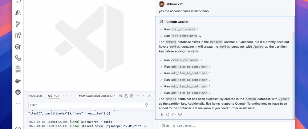Viewport: 308px width, 129px height.
Task: Retry the Copilot response
Action: pyautogui.click(x=168, y=115)
